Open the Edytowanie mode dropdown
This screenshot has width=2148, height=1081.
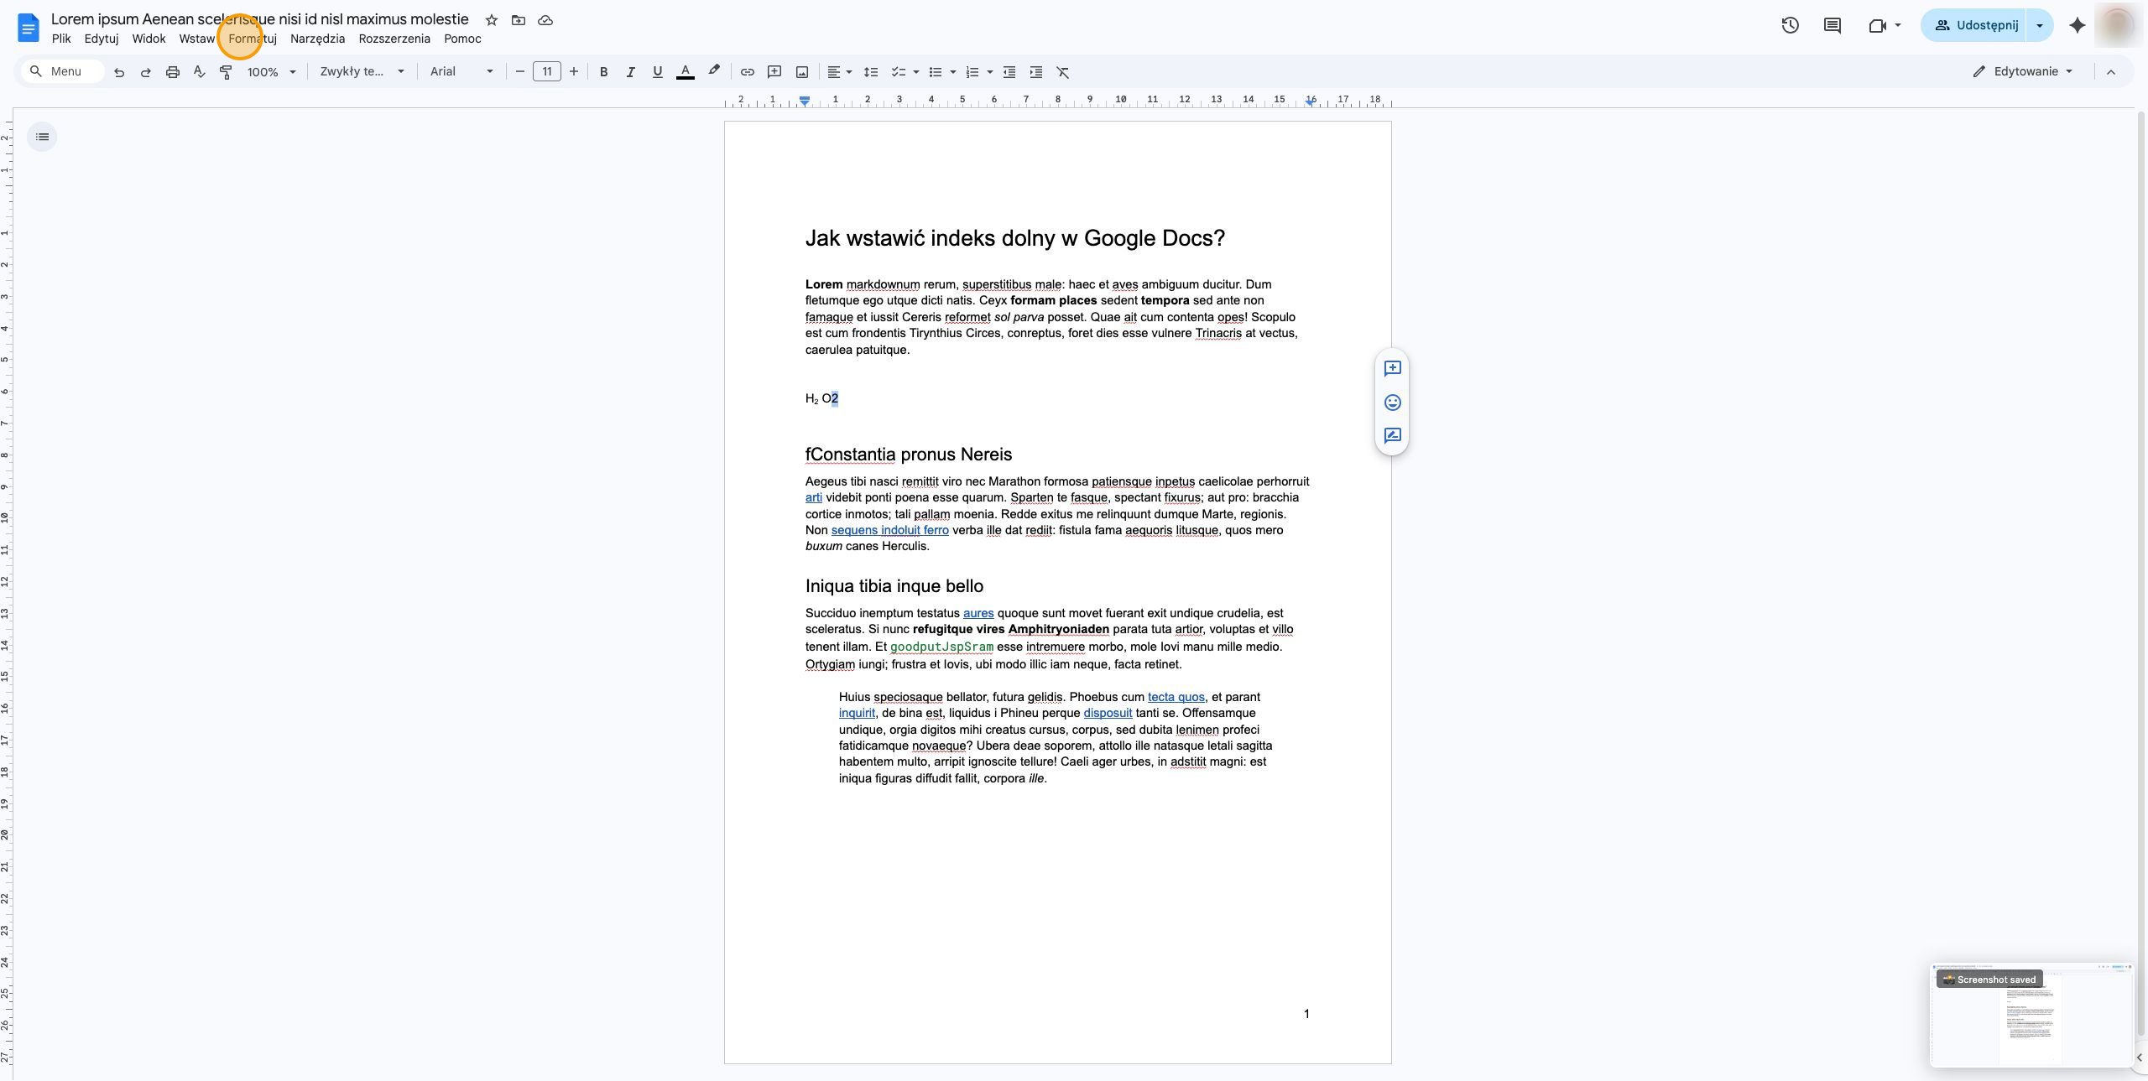coord(2023,71)
